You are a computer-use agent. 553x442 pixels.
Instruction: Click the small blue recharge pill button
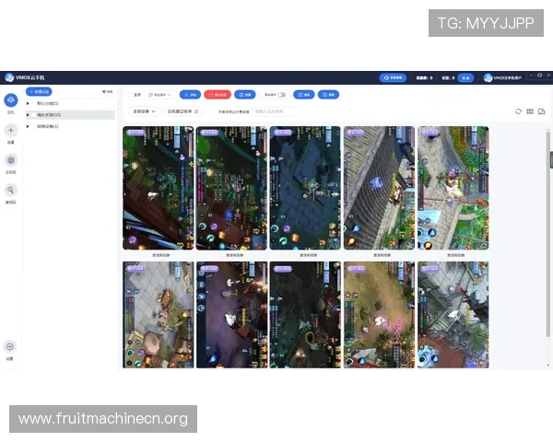[465, 78]
